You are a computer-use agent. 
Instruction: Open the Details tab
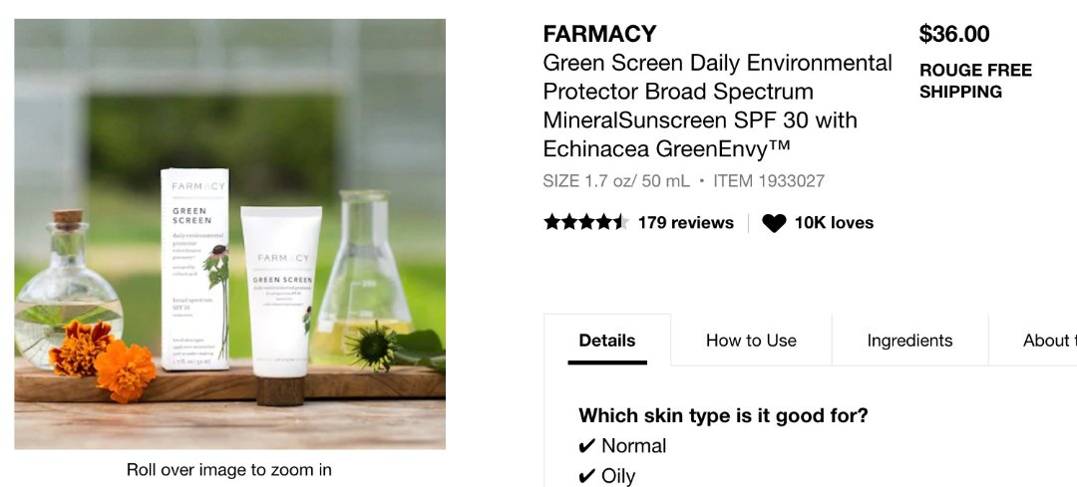(x=607, y=341)
